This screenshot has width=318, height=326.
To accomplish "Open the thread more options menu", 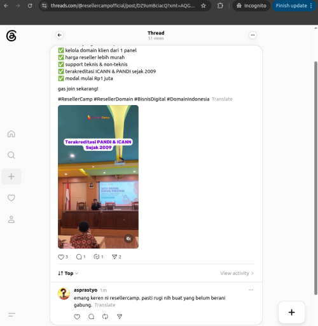I will (252, 35).
